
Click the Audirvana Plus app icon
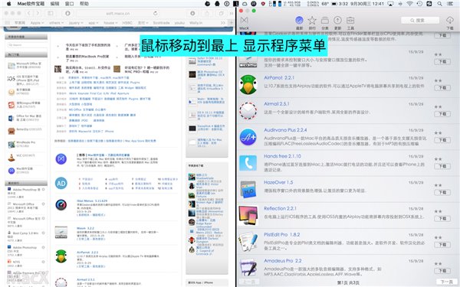[248, 137]
